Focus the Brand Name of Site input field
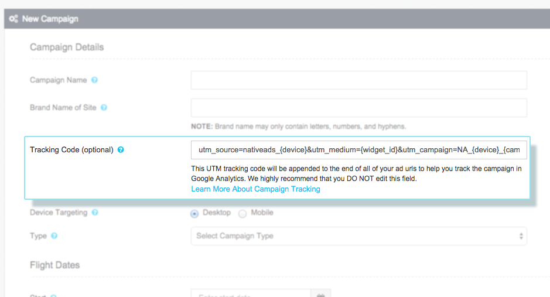550x297 pixels. coord(359,108)
